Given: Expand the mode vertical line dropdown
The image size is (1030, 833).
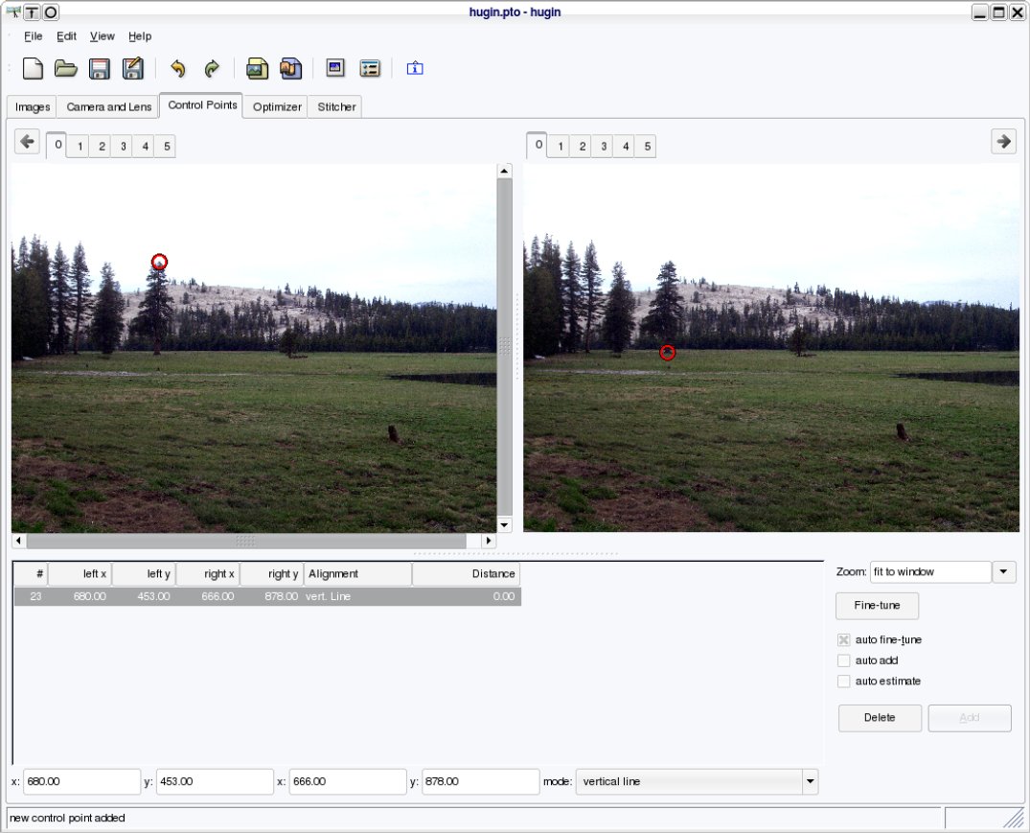Looking at the screenshot, I should [x=810, y=782].
